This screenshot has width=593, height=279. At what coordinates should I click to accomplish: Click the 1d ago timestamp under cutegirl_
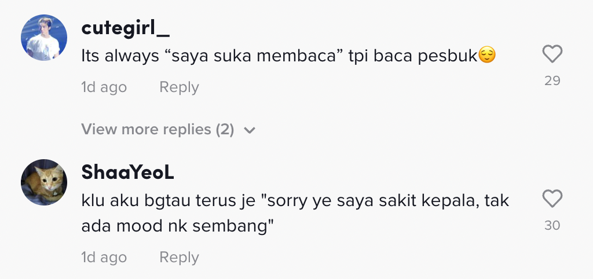[104, 87]
